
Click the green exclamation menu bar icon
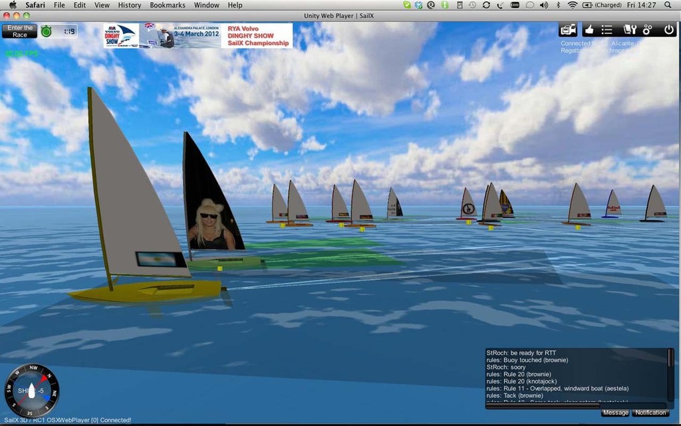click(x=445, y=5)
